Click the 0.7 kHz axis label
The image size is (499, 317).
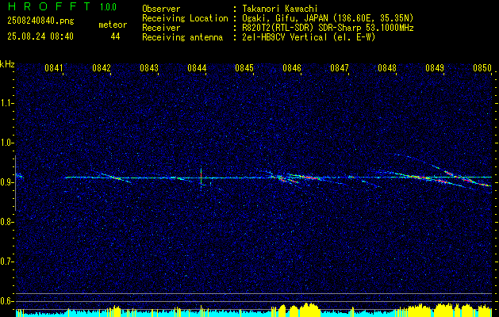click(6, 262)
